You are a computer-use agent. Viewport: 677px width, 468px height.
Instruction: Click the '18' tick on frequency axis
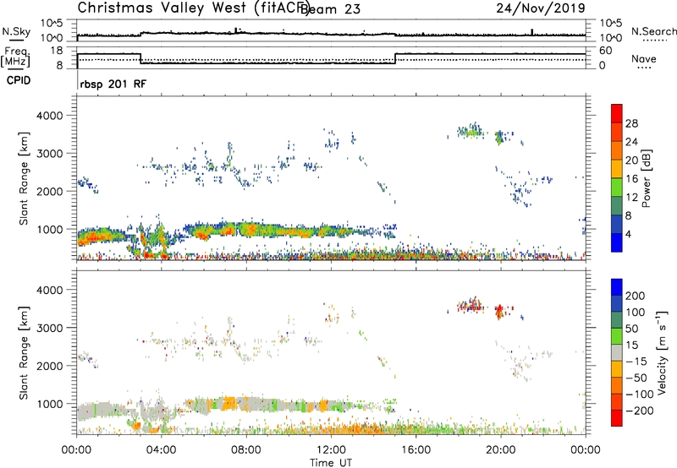[x=57, y=51]
